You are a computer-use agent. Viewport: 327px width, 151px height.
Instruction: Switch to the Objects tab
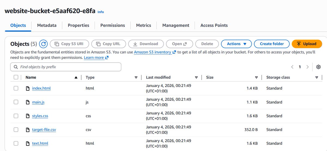pyautogui.click(x=18, y=25)
